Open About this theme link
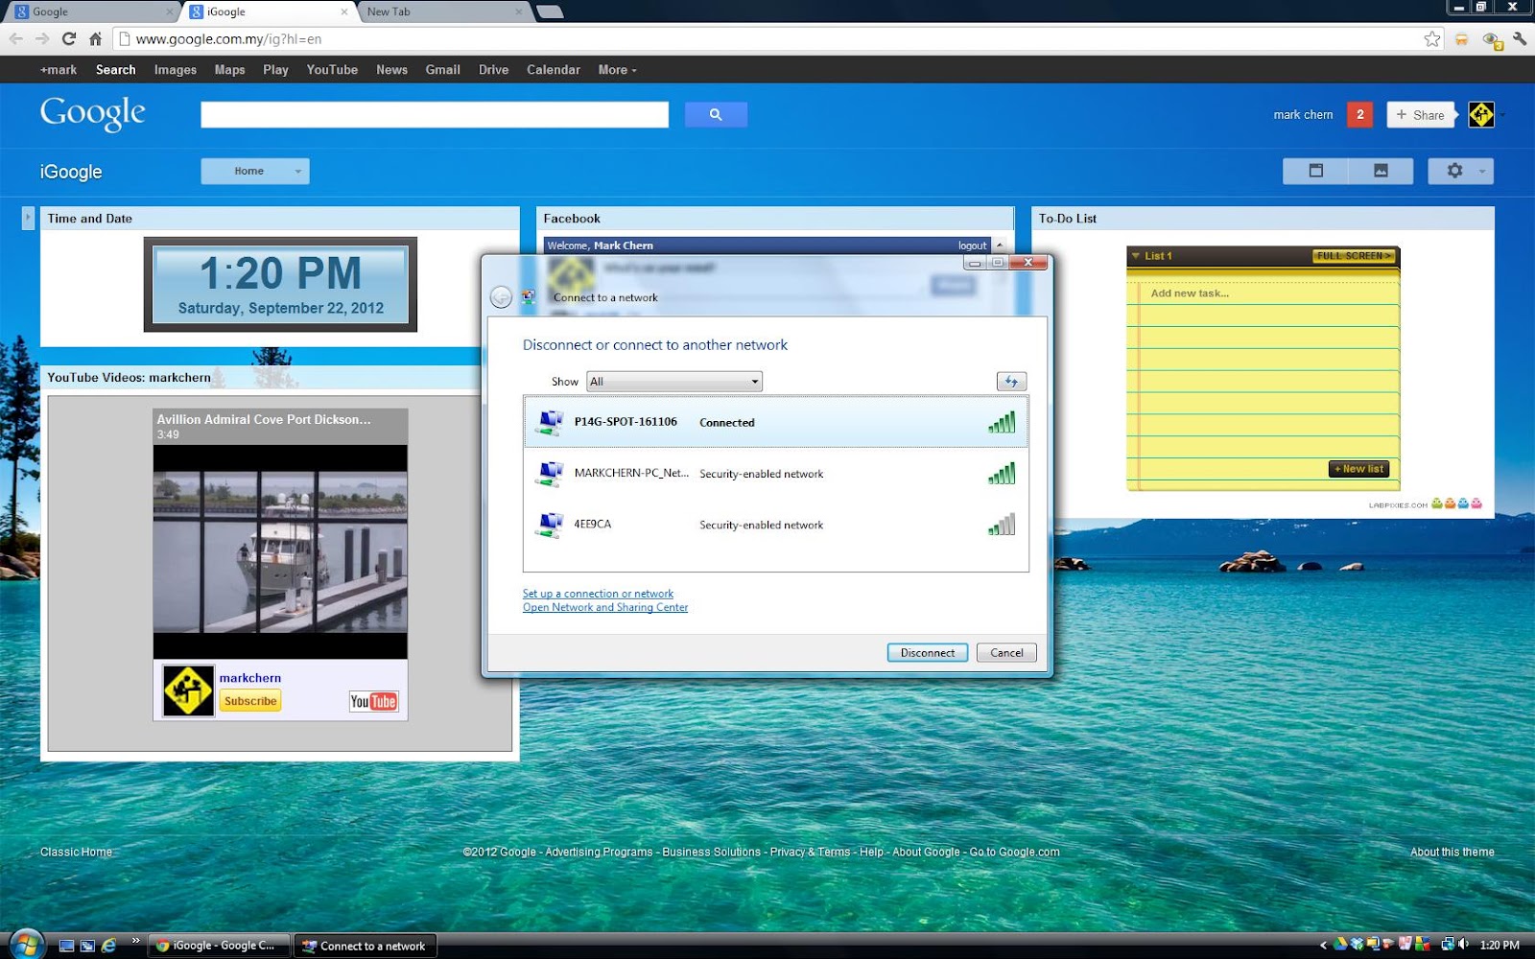 [x=1452, y=852]
